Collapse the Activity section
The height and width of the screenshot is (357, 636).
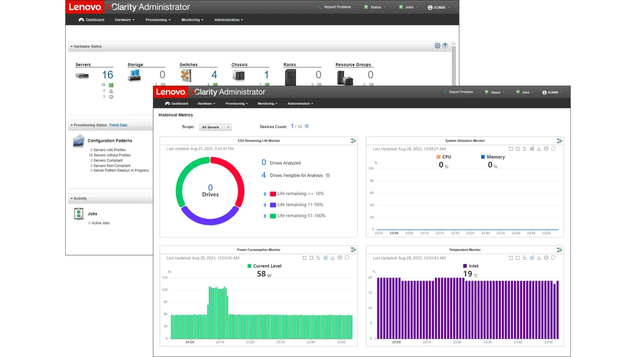(72, 199)
